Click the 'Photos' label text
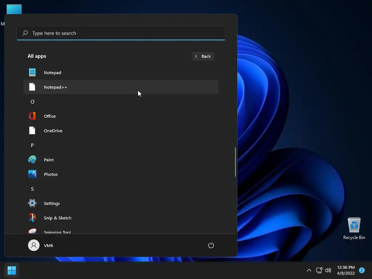Viewport: 372px width, 279px height. [x=51, y=174]
